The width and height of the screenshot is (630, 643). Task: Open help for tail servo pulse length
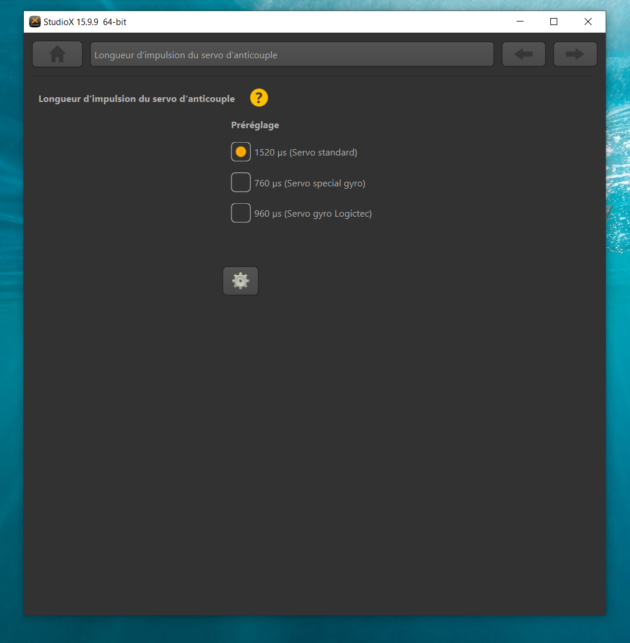tap(259, 98)
